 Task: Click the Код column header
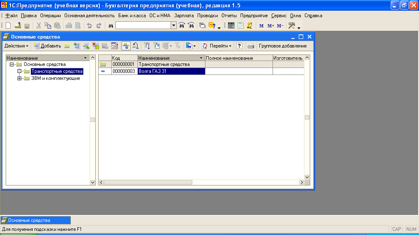click(124, 58)
